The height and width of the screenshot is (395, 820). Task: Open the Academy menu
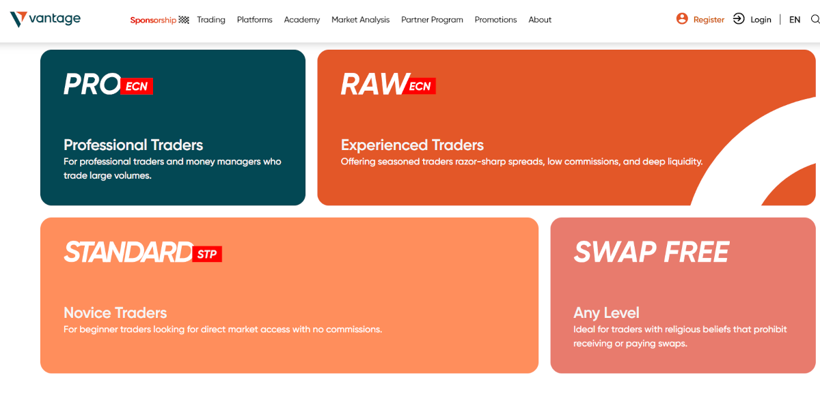pyautogui.click(x=302, y=20)
